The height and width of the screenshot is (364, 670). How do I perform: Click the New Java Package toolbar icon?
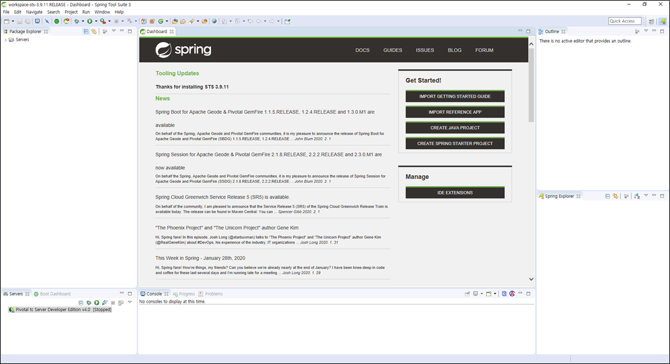point(151,21)
